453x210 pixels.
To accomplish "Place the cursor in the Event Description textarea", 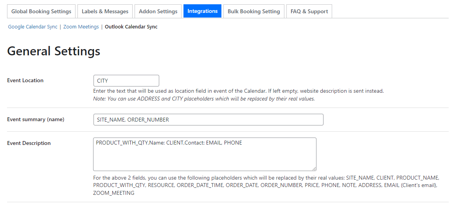I will click(204, 156).
